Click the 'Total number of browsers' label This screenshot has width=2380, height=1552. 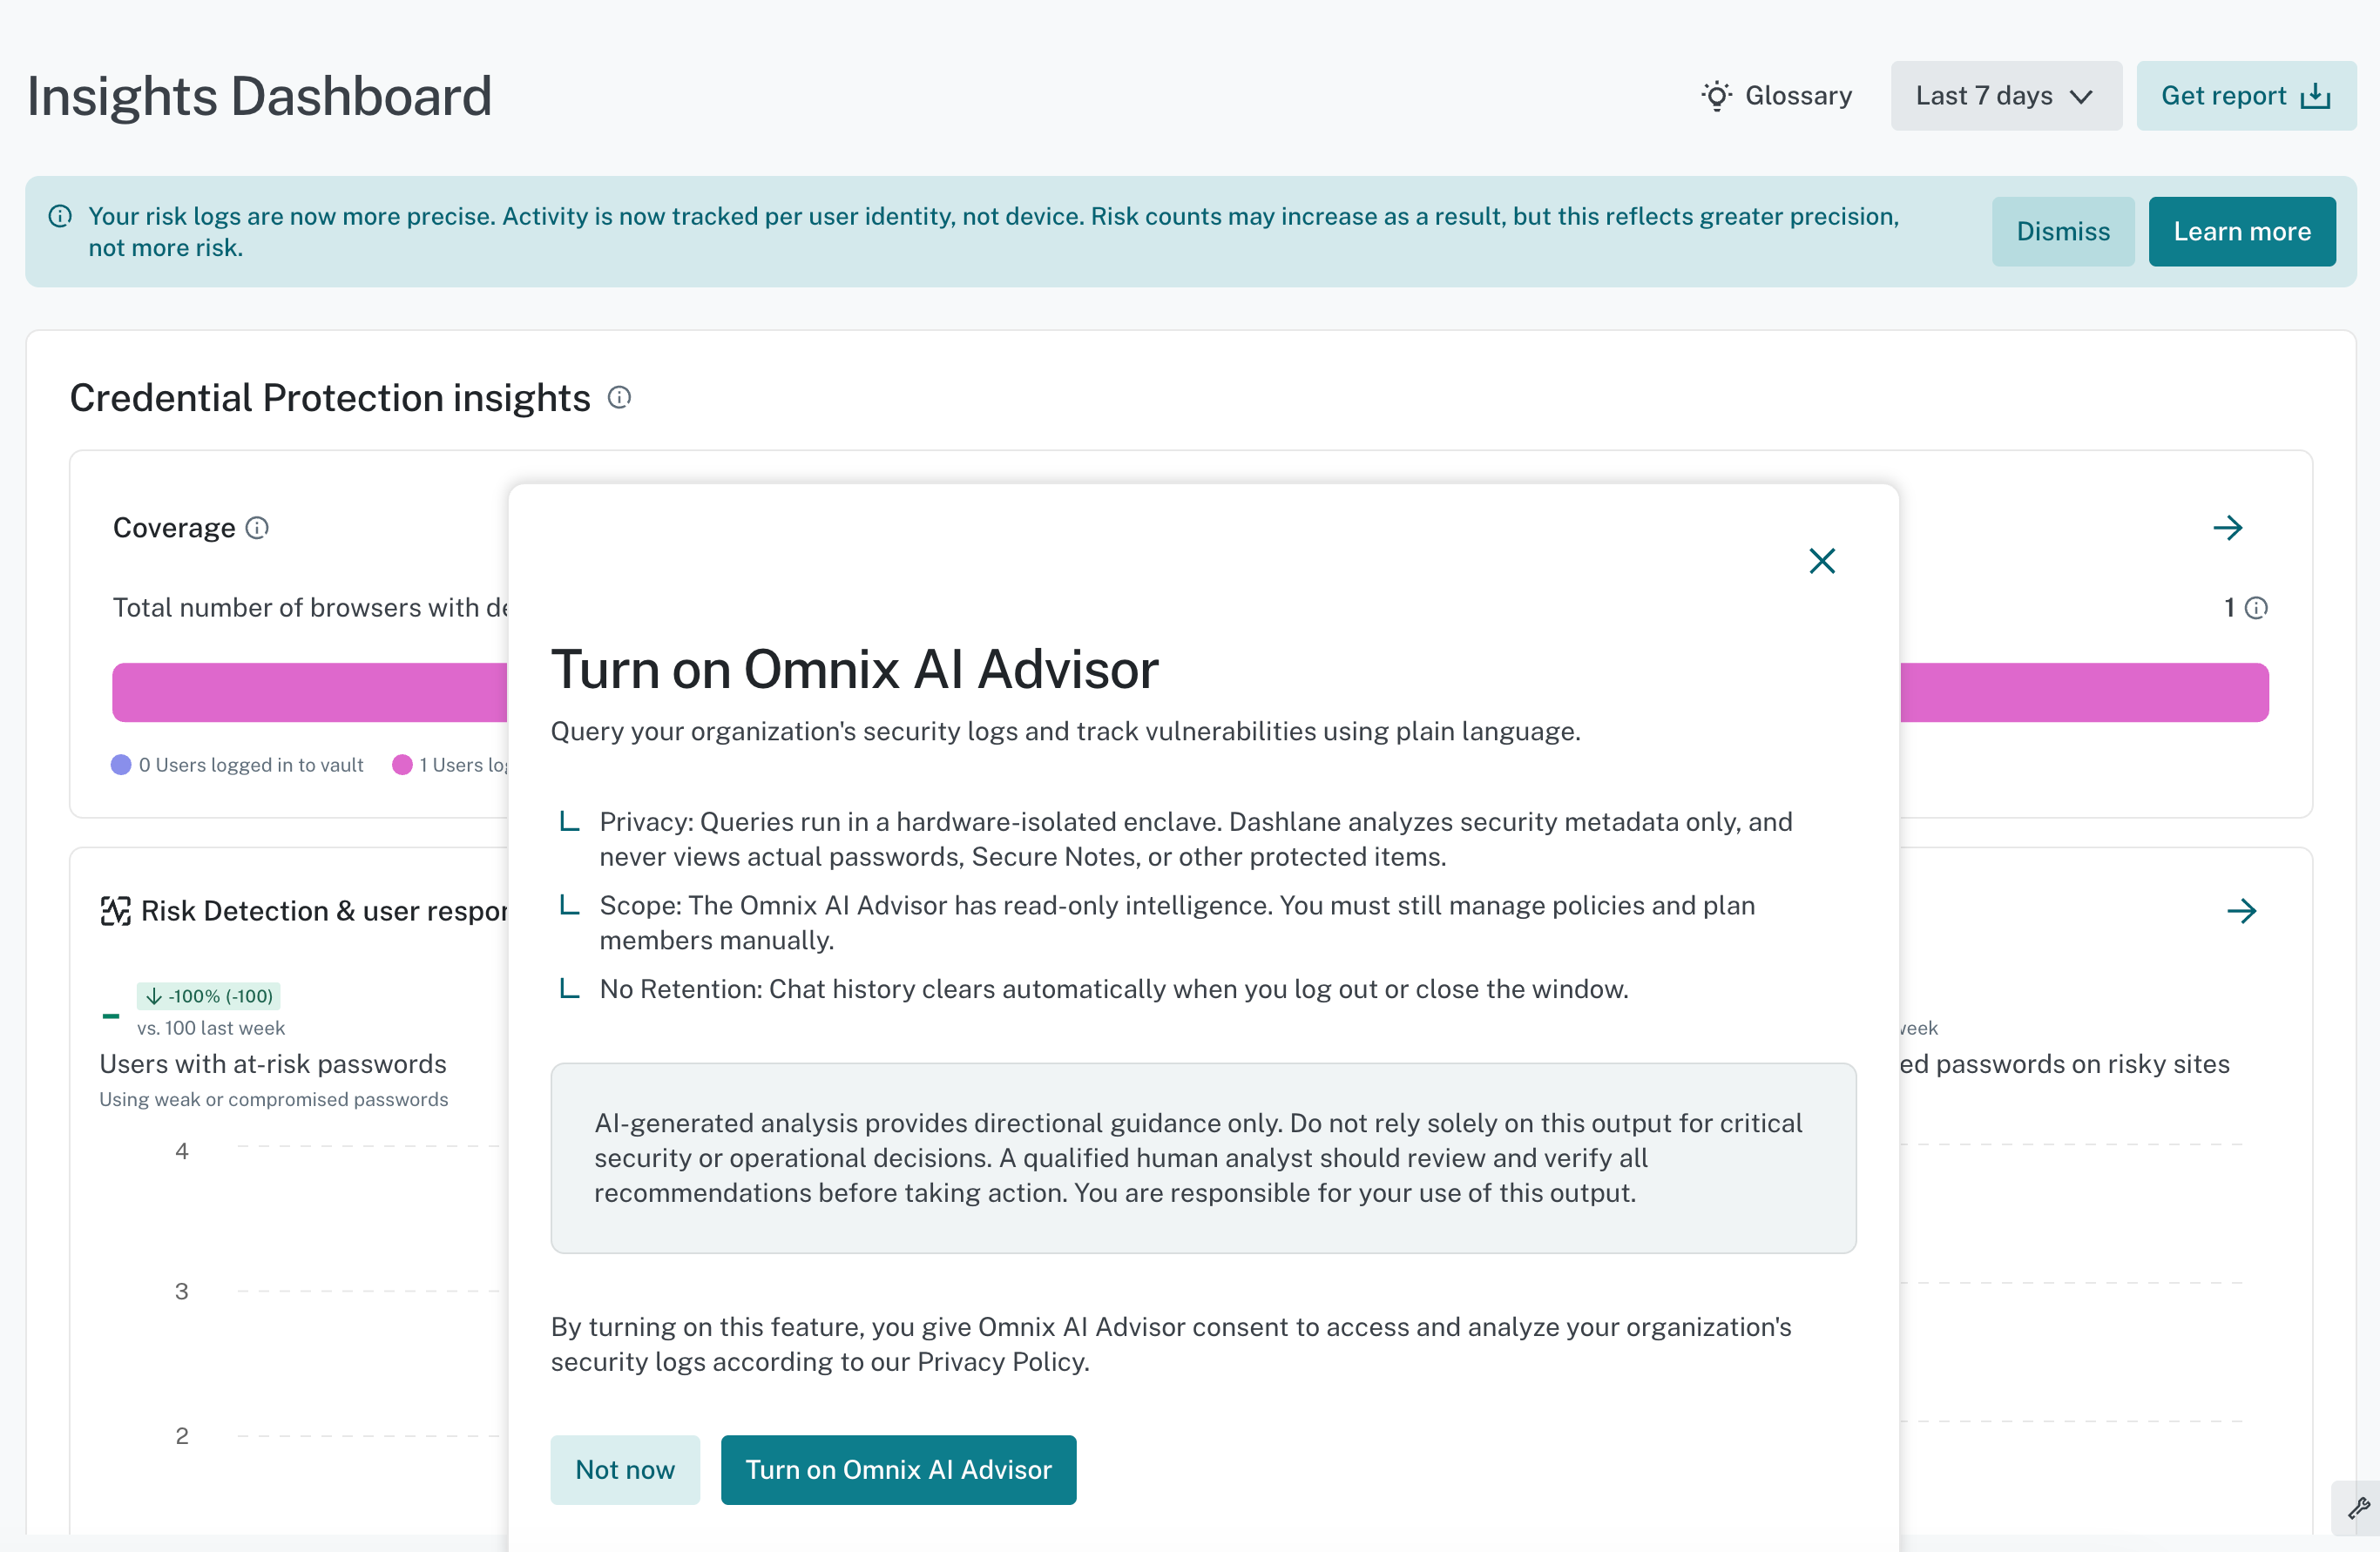pyautogui.click(x=310, y=608)
